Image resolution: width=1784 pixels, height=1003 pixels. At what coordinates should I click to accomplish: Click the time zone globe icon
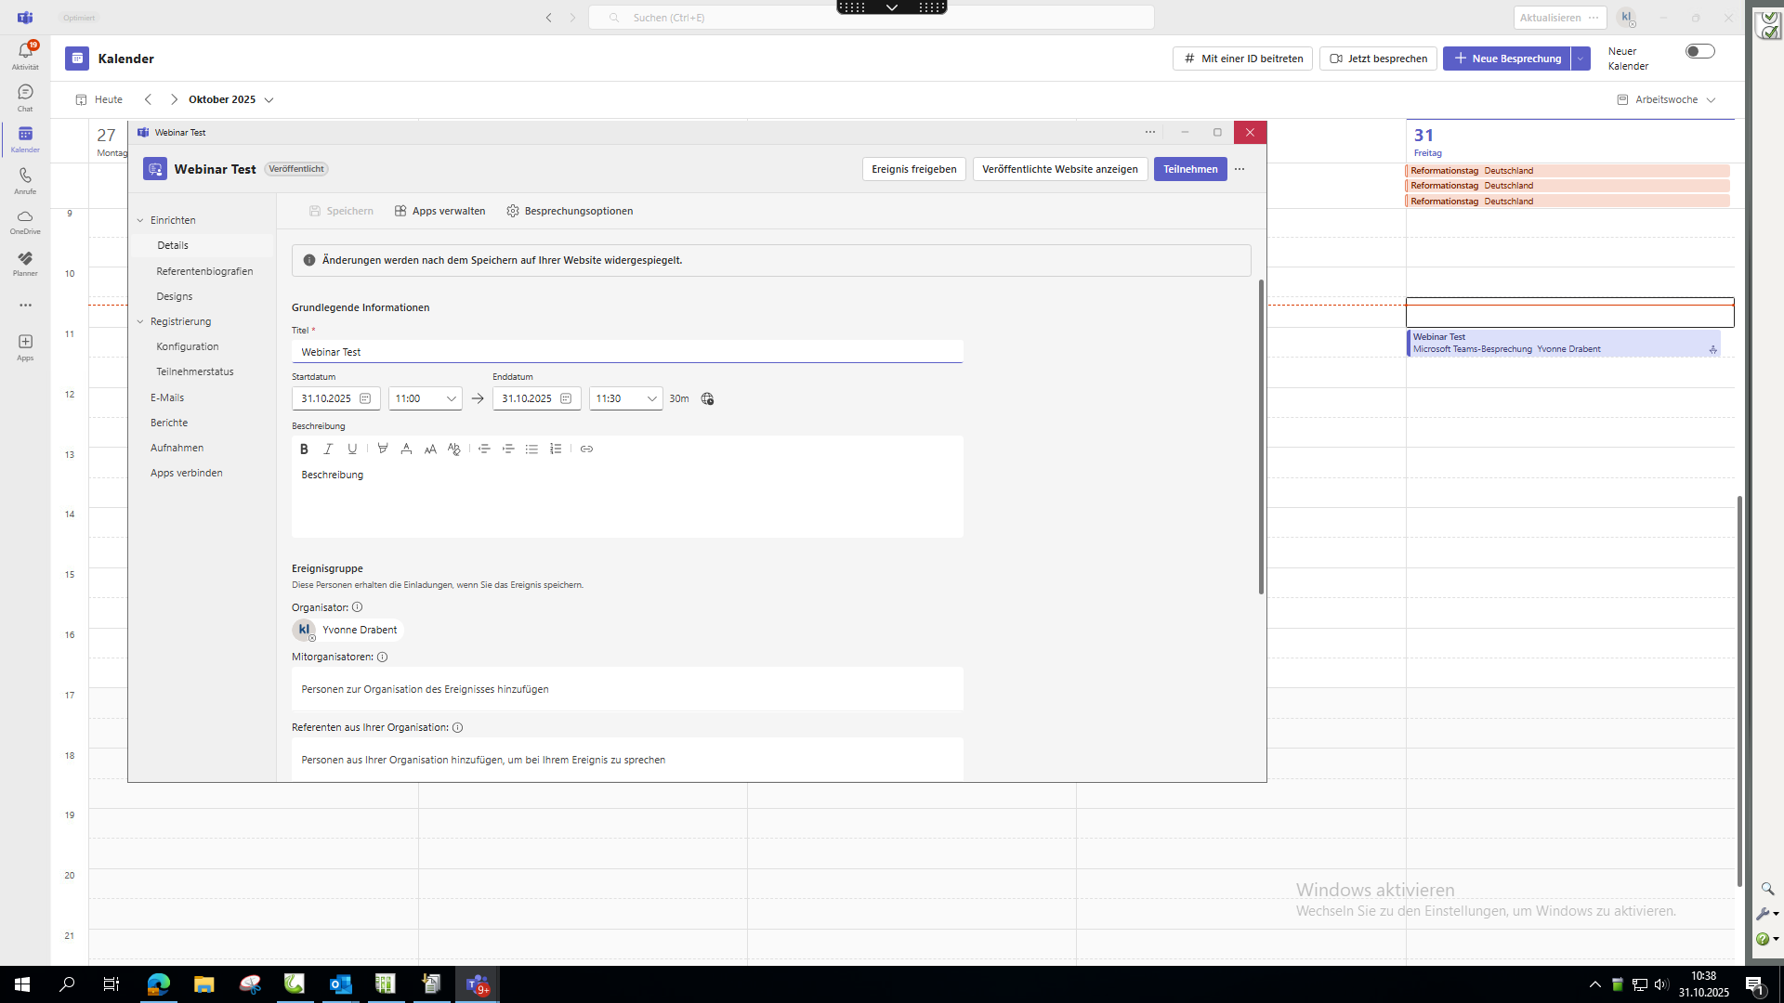click(707, 398)
